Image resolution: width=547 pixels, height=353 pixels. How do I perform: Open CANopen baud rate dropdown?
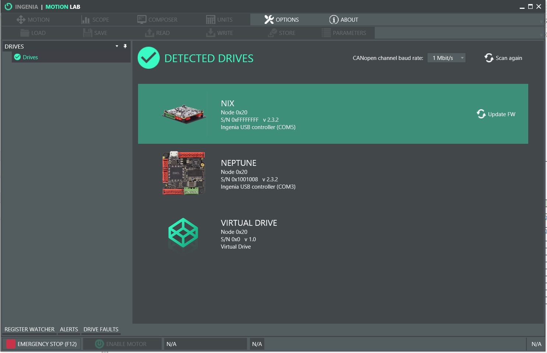click(446, 58)
